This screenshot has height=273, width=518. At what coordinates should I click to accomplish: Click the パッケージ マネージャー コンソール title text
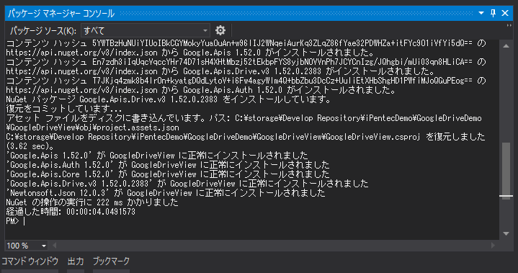click(x=61, y=13)
